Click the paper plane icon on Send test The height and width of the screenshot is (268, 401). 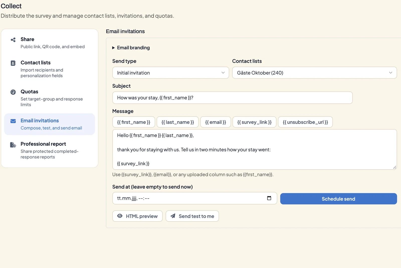173,216
